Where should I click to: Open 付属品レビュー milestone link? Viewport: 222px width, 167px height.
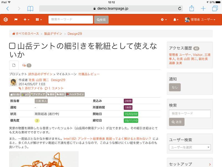point(89,74)
